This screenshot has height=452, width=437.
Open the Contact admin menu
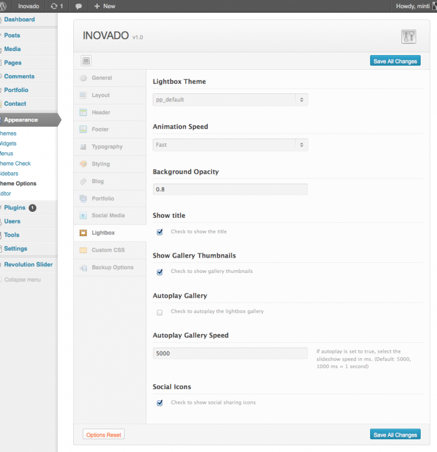[15, 103]
